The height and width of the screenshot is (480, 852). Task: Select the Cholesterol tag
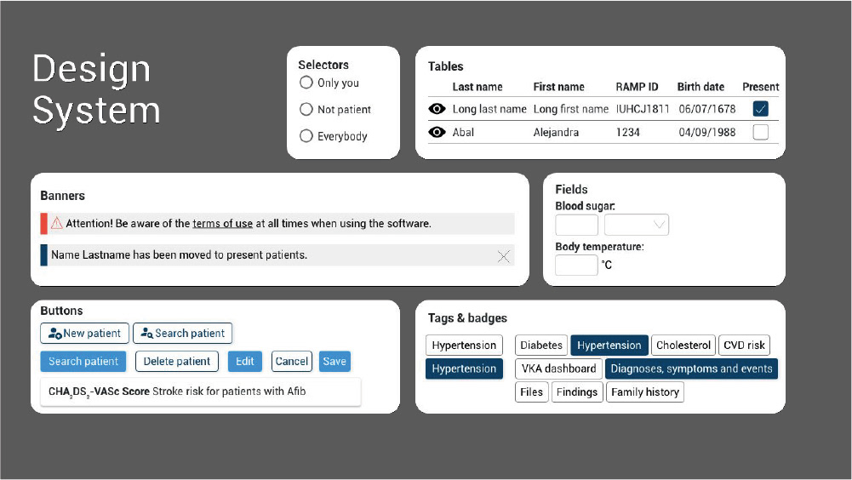coord(683,346)
